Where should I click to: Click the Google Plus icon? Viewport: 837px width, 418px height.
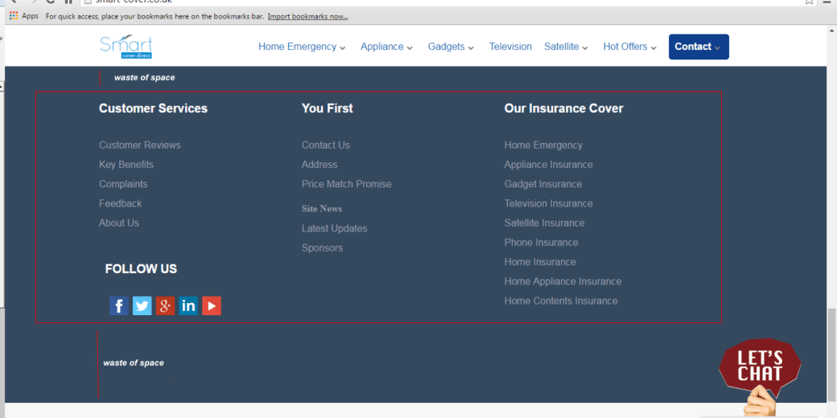165,305
